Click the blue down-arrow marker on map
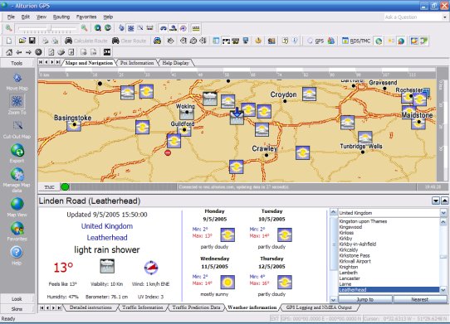The width and height of the screenshot is (450, 324). [x=237, y=113]
